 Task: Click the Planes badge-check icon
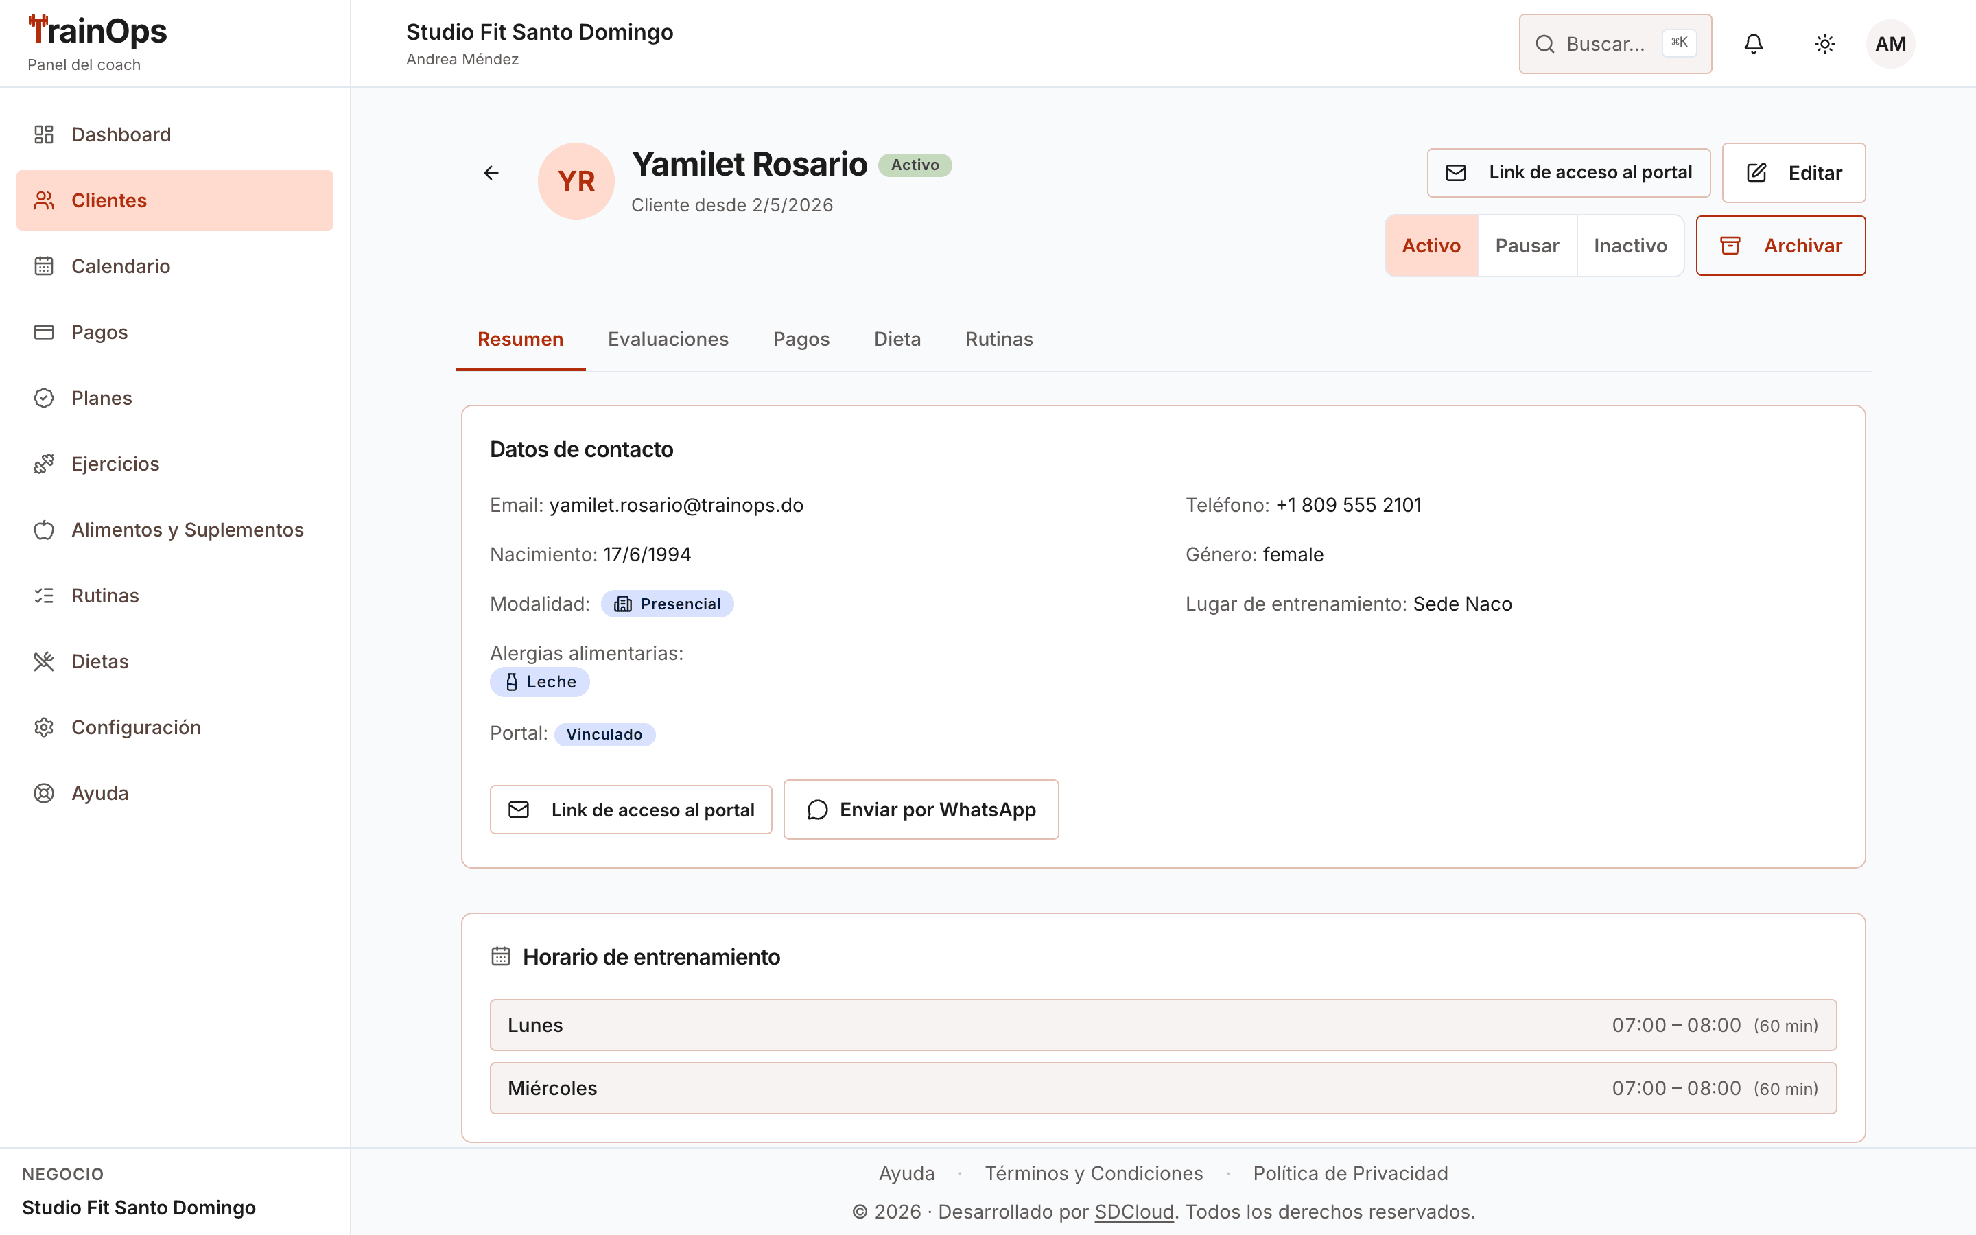click(x=44, y=398)
